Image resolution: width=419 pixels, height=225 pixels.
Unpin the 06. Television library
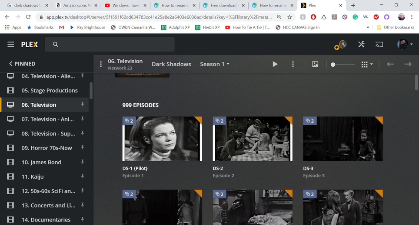(x=82, y=104)
